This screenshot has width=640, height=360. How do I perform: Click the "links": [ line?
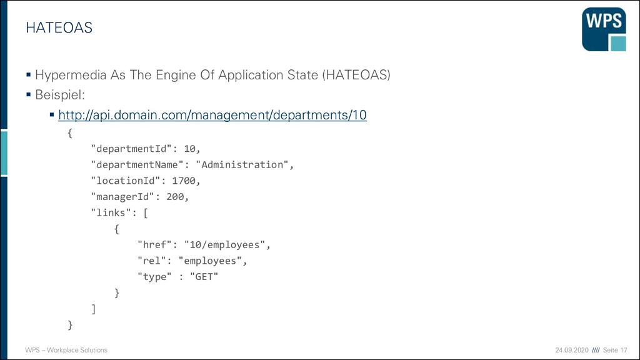(119, 212)
